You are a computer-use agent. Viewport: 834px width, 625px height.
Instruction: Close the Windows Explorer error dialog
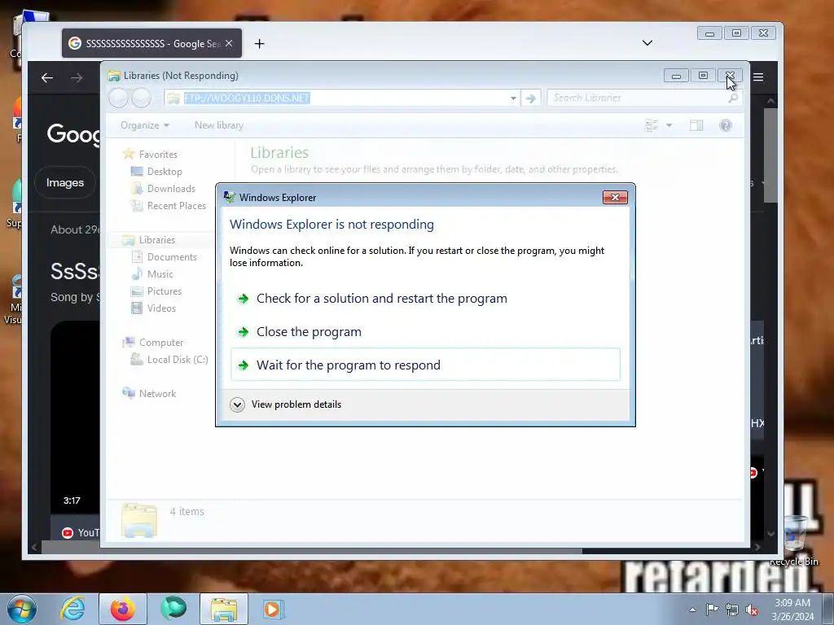click(x=615, y=197)
